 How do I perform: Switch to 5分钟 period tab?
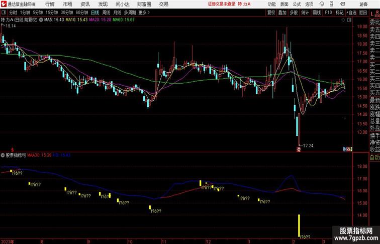pyautogui.click(x=38, y=13)
